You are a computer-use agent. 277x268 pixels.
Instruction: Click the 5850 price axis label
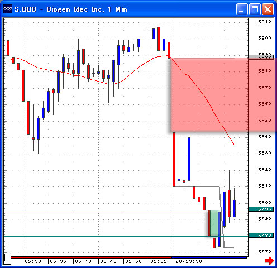point(265,121)
